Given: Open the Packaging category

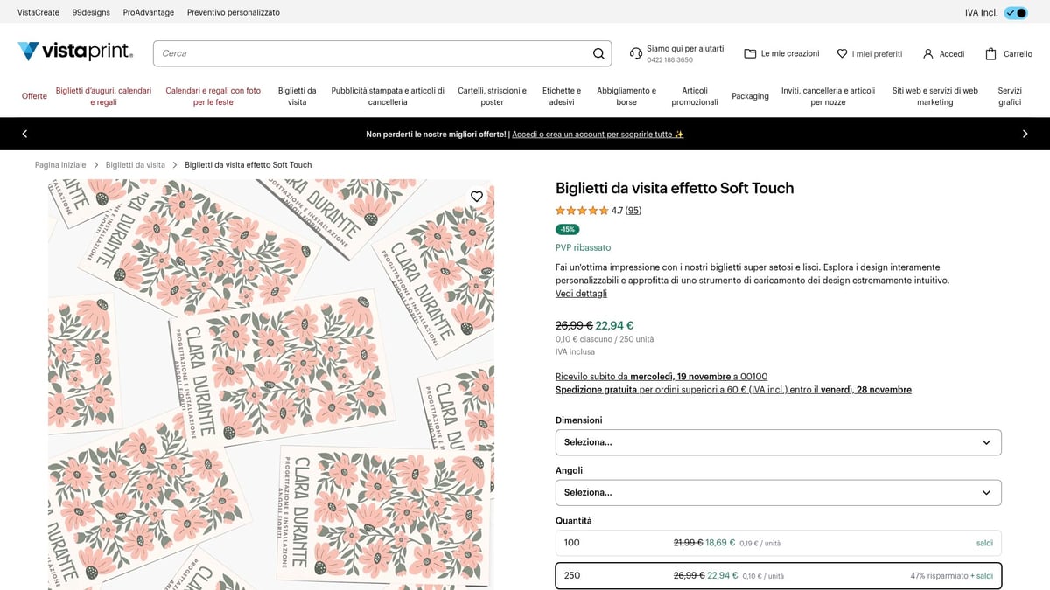Looking at the screenshot, I should [x=750, y=96].
